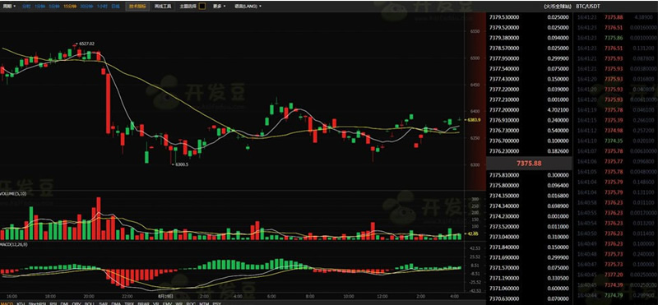Click the current price 7375.88 bar
The image size is (658, 305).
529,164
